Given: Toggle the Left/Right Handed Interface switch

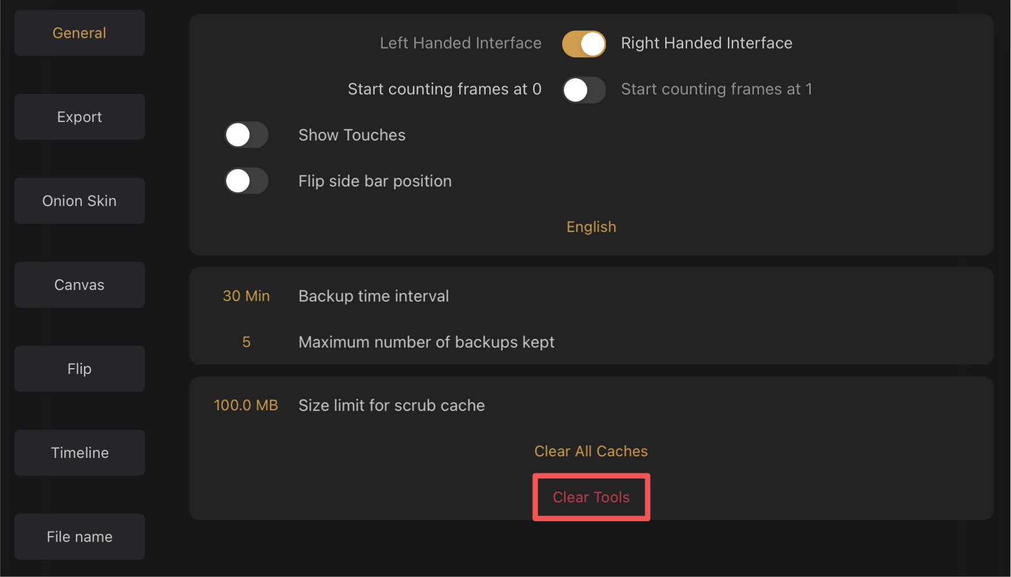Looking at the screenshot, I should click(583, 44).
